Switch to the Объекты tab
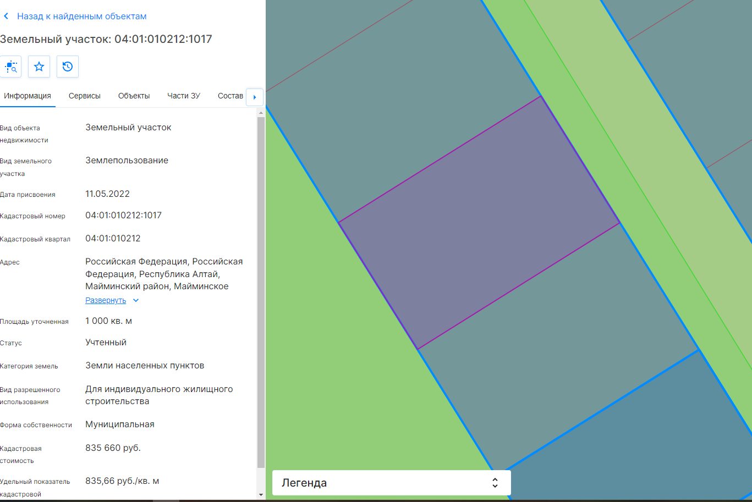 (x=134, y=96)
